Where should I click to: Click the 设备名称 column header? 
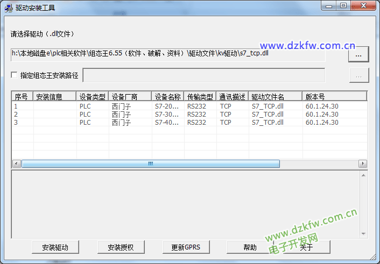coord(168,97)
